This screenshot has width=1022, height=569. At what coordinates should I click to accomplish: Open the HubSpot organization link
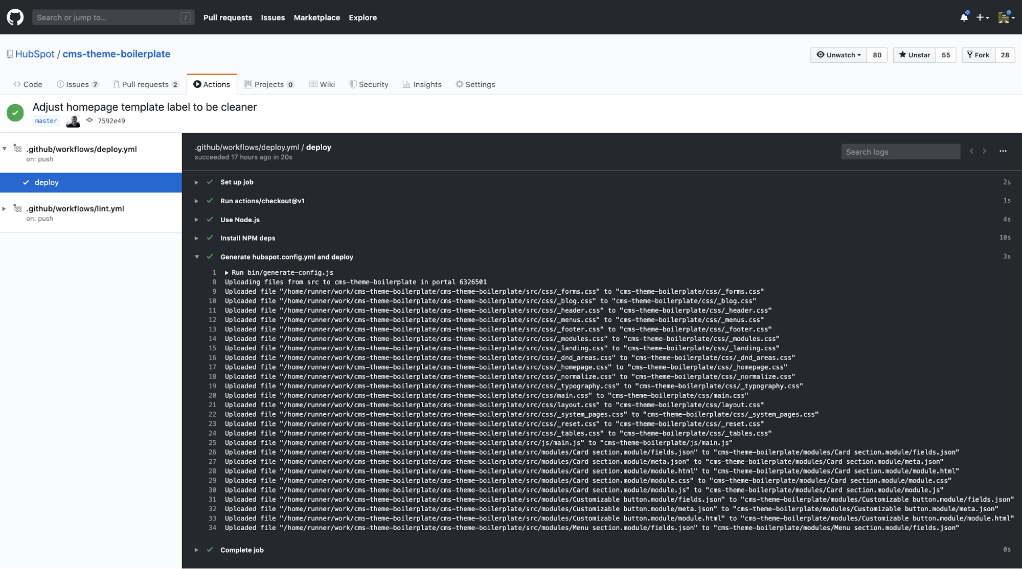pyautogui.click(x=35, y=54)
